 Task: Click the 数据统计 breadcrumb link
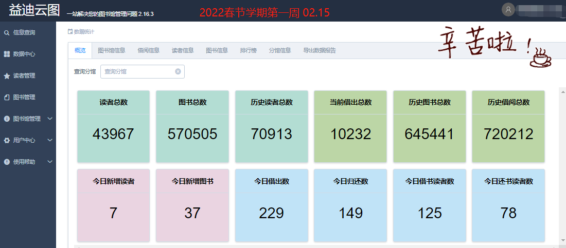click(84, 32)
